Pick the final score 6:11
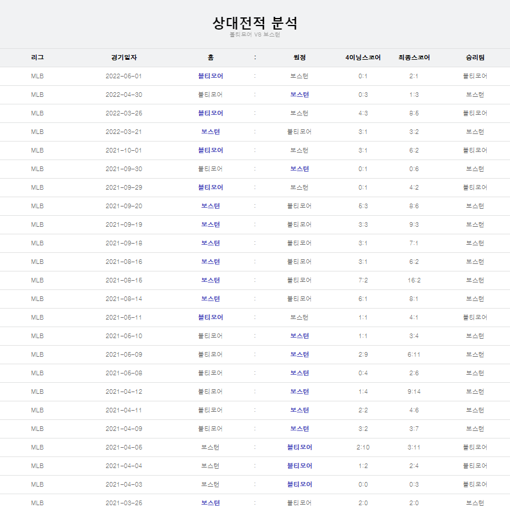Viewport: 510px width, 511px height. [414, 354]
